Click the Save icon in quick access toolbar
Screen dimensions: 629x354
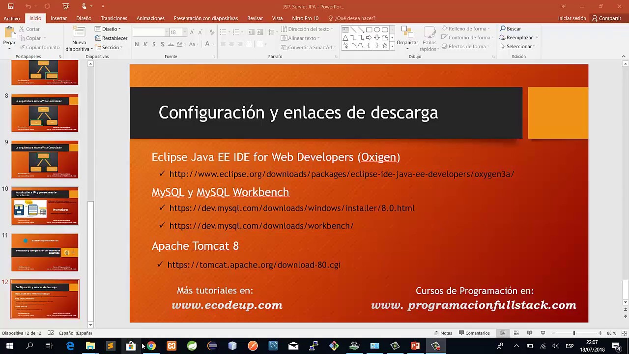(x=11, y=6)
